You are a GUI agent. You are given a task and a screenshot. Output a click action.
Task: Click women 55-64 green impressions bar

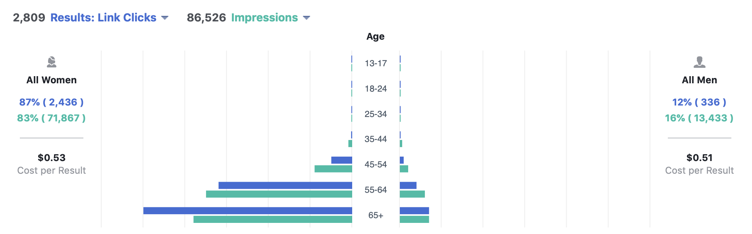coord(279,194)
